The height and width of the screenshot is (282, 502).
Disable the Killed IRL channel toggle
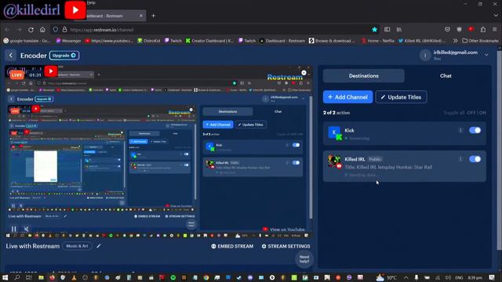[475, 159]
